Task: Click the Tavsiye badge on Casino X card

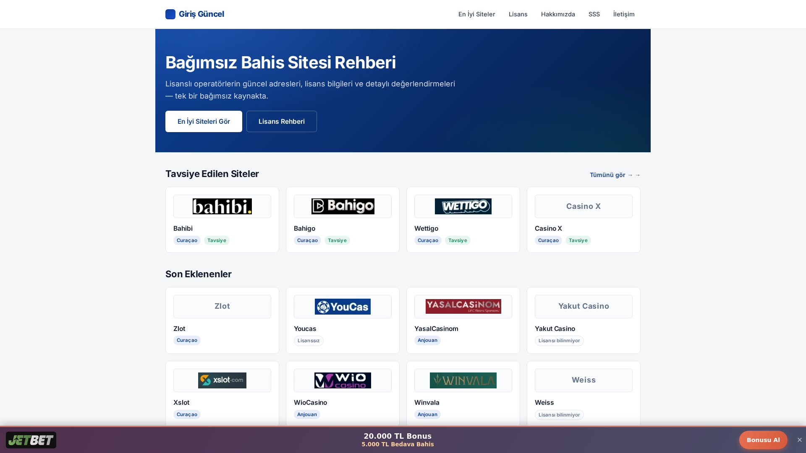Action: pyautogui.click(x=578, y=240)
